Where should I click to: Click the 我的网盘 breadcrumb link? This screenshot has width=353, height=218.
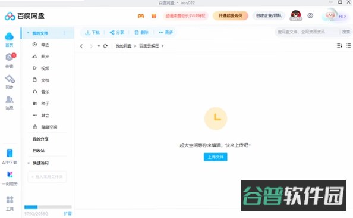click(x=124, y=46)
